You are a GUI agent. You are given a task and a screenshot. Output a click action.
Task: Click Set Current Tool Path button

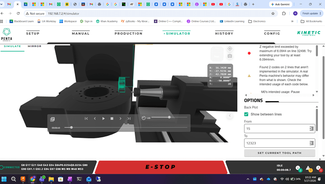280,153
